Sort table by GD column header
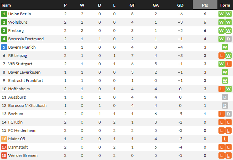 click(180, 5)
